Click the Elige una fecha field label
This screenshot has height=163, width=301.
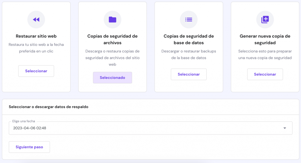[24, 121]
